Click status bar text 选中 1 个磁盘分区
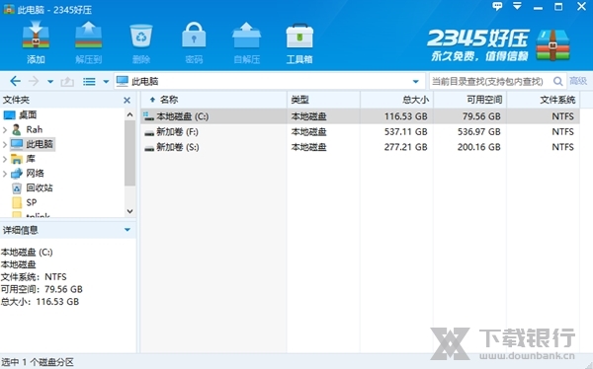The width and height of the screenshot is (593, 369). 38,362
